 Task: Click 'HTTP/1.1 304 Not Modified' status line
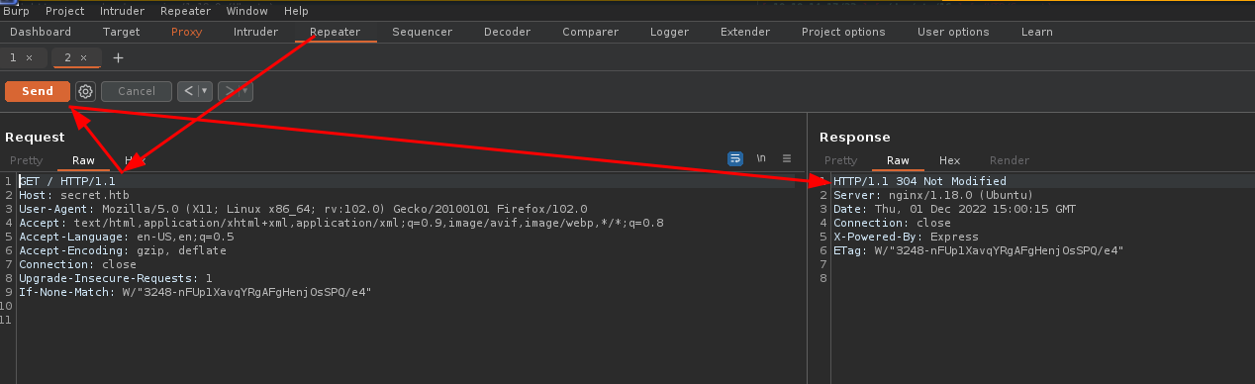click(919, 181)
